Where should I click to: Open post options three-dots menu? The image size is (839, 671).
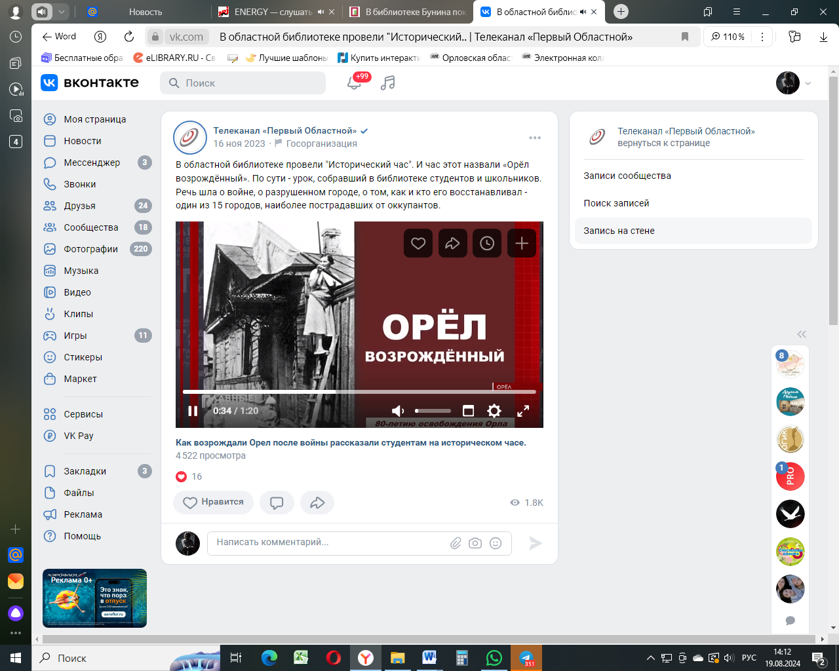(x=535, y=138)
